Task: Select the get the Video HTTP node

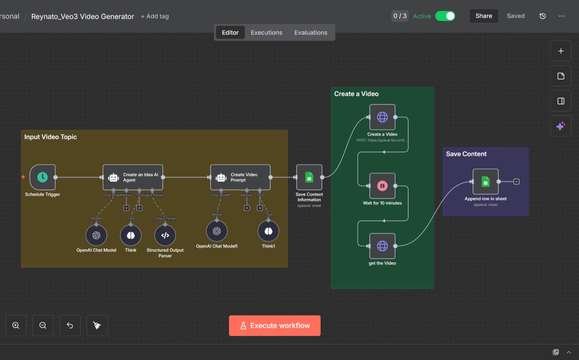Action: (x=382, y=246)
